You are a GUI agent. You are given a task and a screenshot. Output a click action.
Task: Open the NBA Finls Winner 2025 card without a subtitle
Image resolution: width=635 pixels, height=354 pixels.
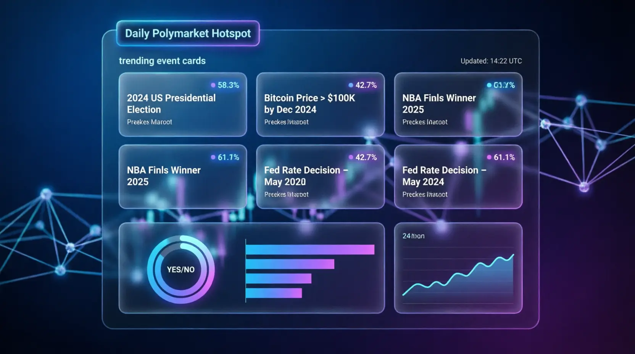click(x=183, y=177)
